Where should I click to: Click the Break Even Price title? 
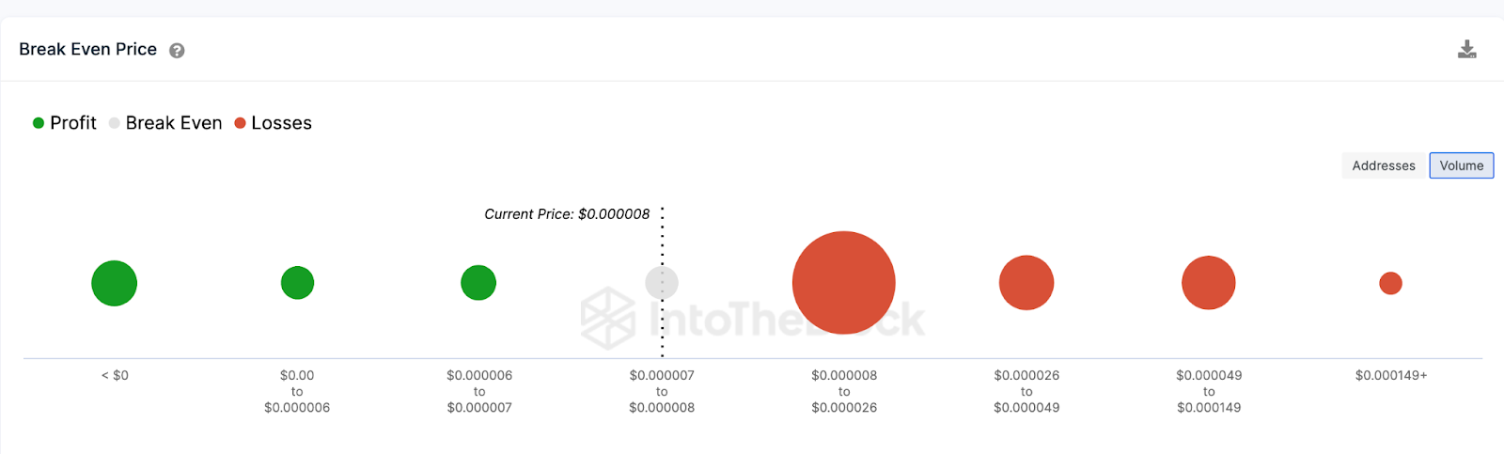point(88,49)
